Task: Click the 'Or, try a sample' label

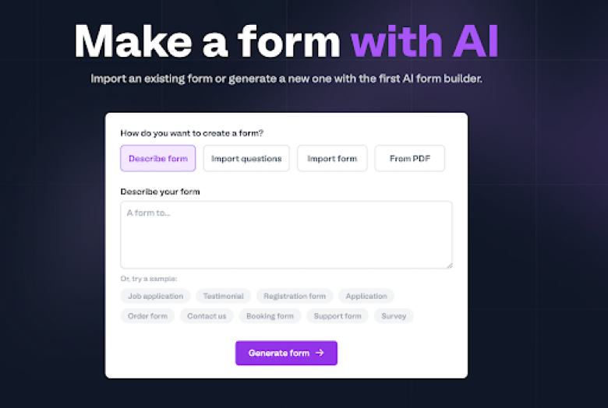Action: (x=149, y=279)
